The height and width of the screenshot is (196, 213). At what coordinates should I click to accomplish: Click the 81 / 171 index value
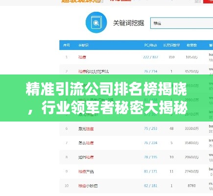click(x=150, y=171)
